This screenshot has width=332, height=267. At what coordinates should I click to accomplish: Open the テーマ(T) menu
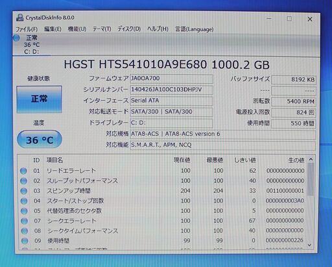[x=102, y=29]
